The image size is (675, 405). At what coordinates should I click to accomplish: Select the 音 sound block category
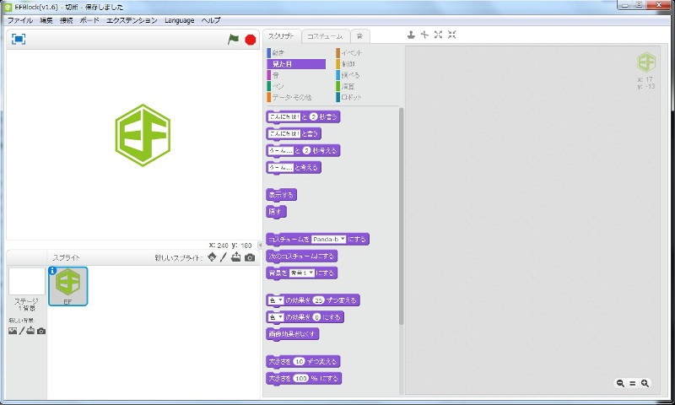(296, 75)
